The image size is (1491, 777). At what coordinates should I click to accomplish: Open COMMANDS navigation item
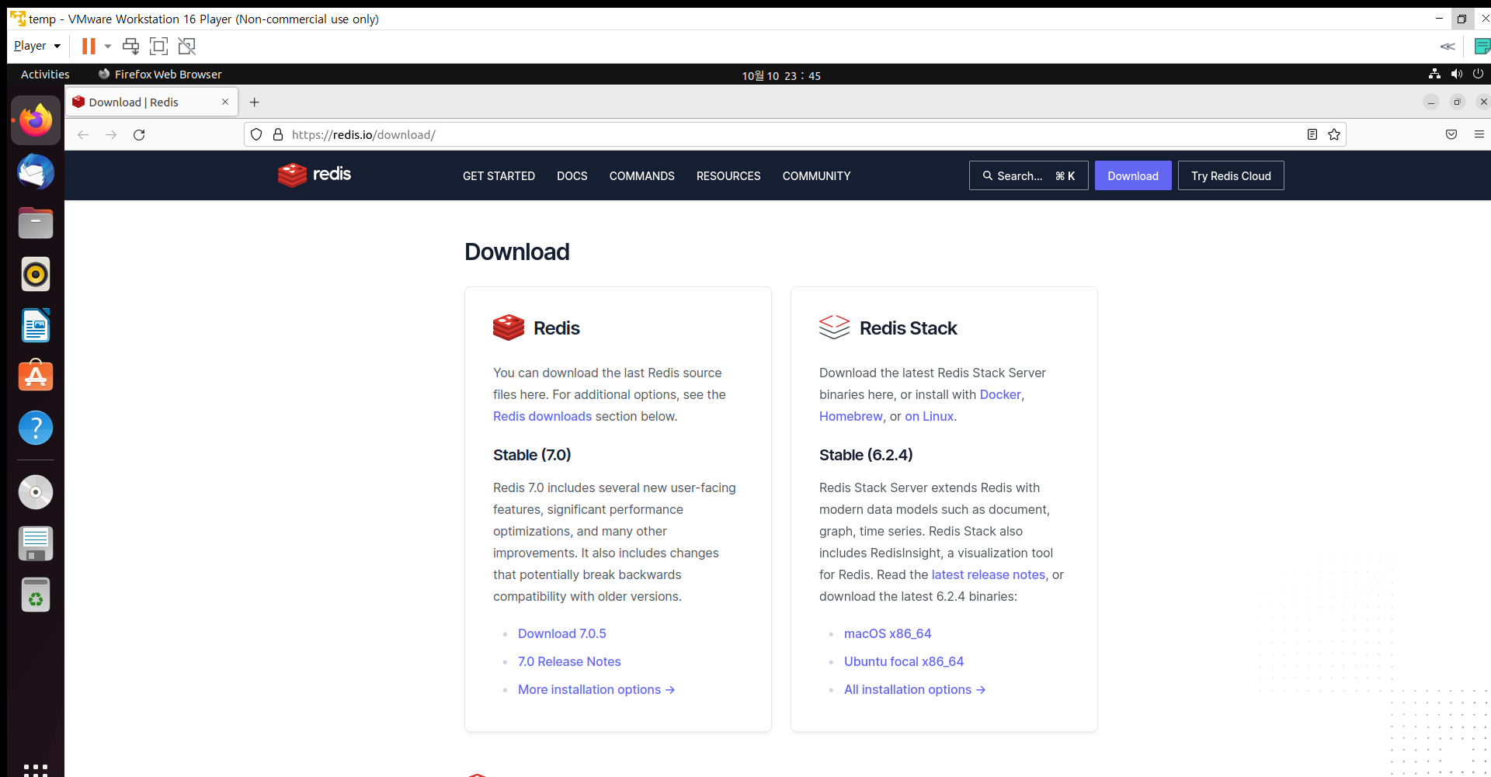point(641,176)
